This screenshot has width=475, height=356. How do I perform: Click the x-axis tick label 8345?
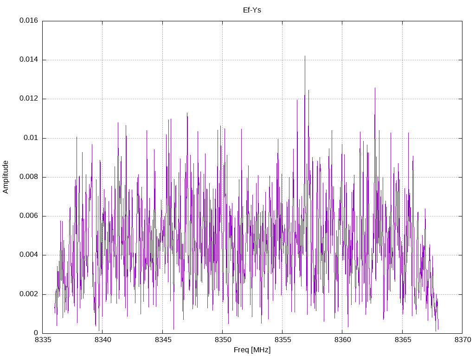coord(163,340)
